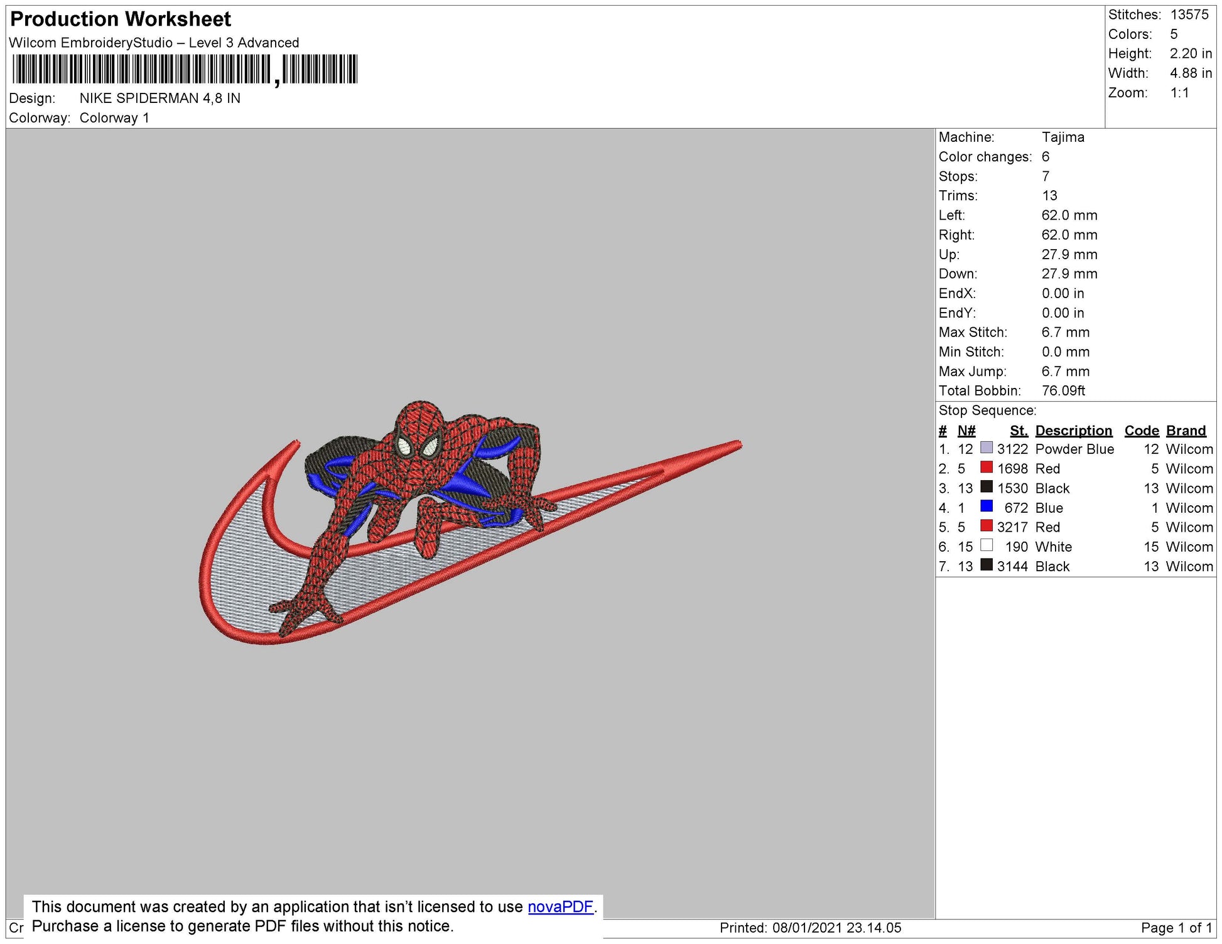This screenshot has width=1222, height=944.
Task: Click the Width value '4.88 in'
Action: coord(1191,73)
